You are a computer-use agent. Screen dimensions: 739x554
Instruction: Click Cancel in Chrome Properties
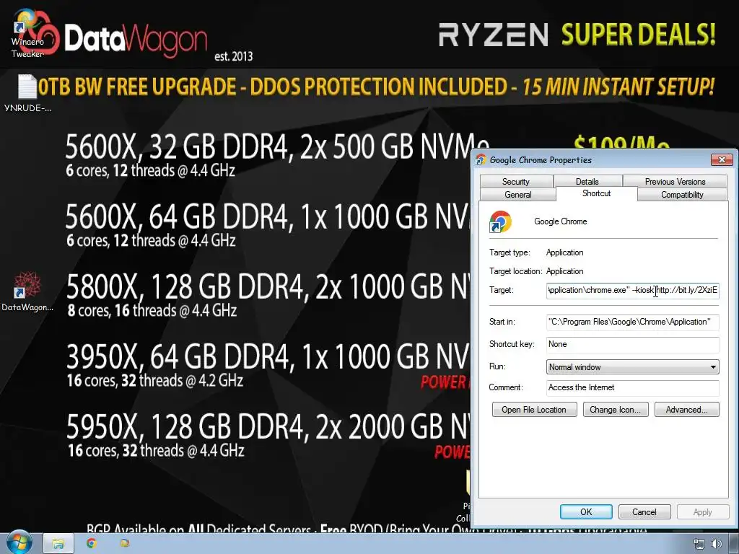pyautogui.click(x=644, y=512)
